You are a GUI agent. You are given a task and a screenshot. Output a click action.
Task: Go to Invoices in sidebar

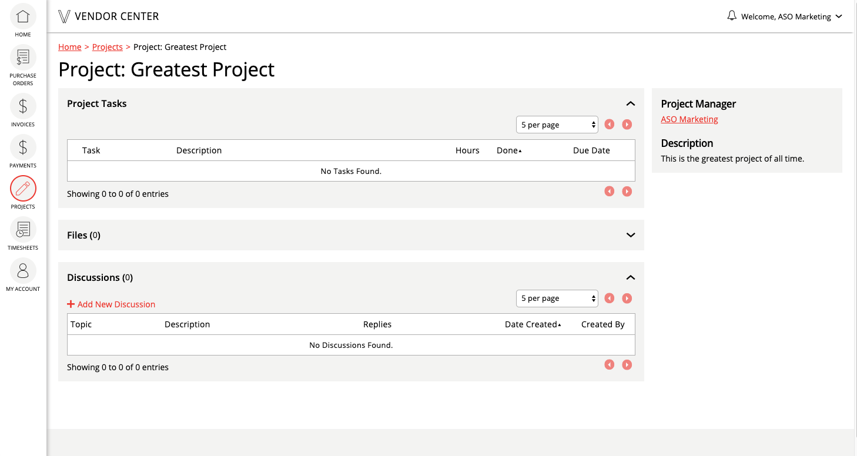click(x=23, y=106)
